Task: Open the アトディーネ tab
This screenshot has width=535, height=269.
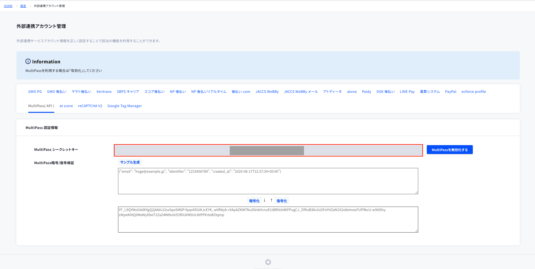Action: click(x=333, y=92)
